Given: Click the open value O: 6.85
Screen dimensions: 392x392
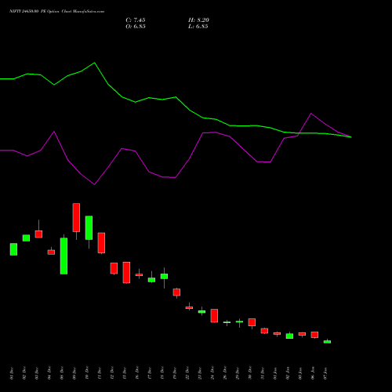Looking at the screenshot, I should (x=136, y=27).
